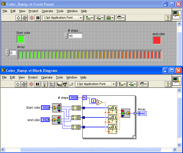The width and height of the screenshot is (183, 153).
Task: Click Run arrow in Front Panel toolbar
Action: point(19,18)
